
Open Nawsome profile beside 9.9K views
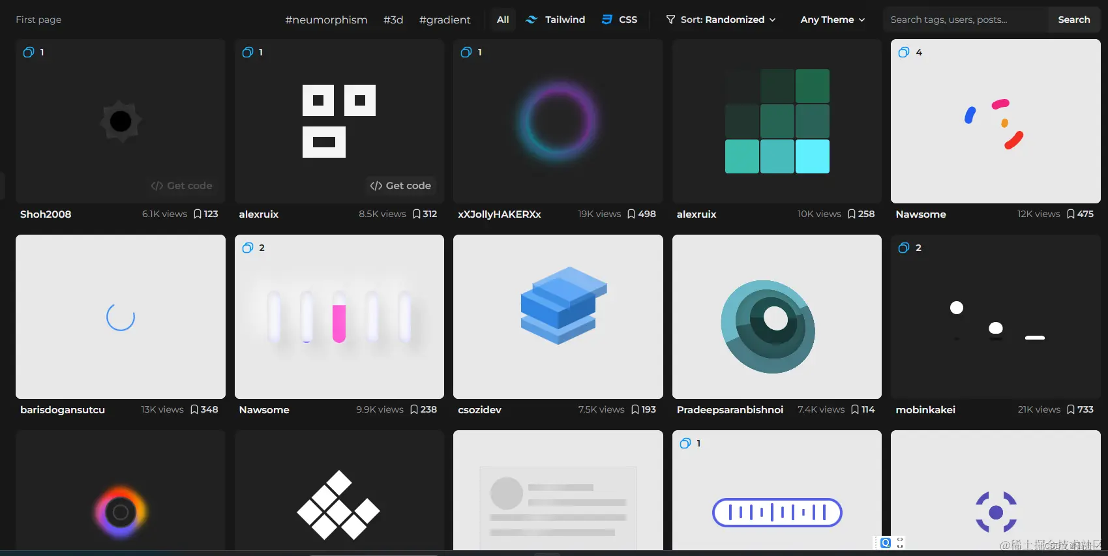[264, 409]
